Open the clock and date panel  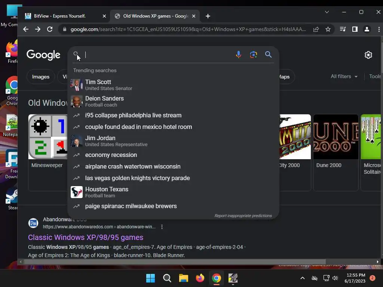pyautogui.click(x=355, y=278)
